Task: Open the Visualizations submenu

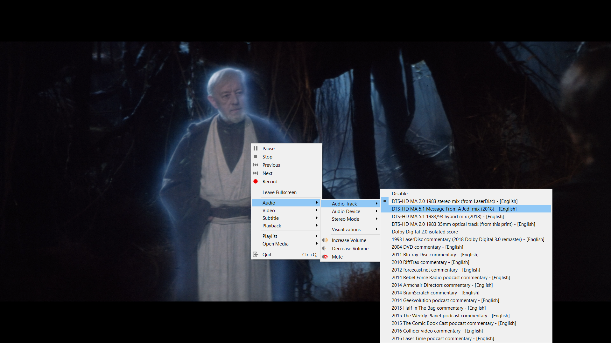Action: pyautogui.click(x=350, y=229)
